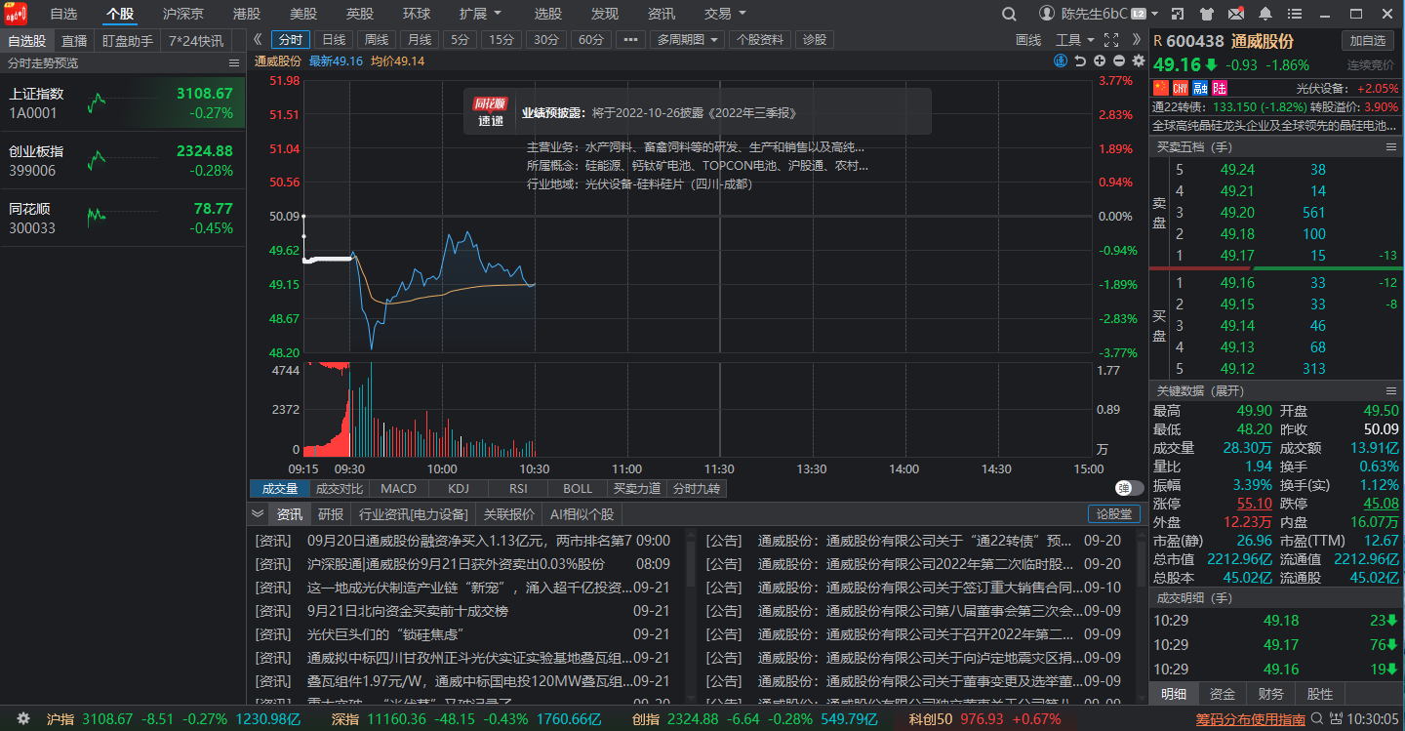The height and width of the screenshot is (731, 1405).
Task: Click the undo arrow chart icon
Action: (x=1080, y=61)
